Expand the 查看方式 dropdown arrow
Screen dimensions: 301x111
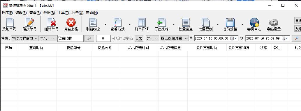coord(130,24)
